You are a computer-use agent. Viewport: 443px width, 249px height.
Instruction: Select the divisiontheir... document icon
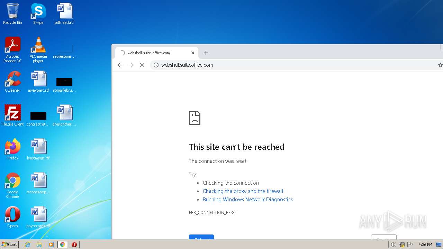pos(64,116)
